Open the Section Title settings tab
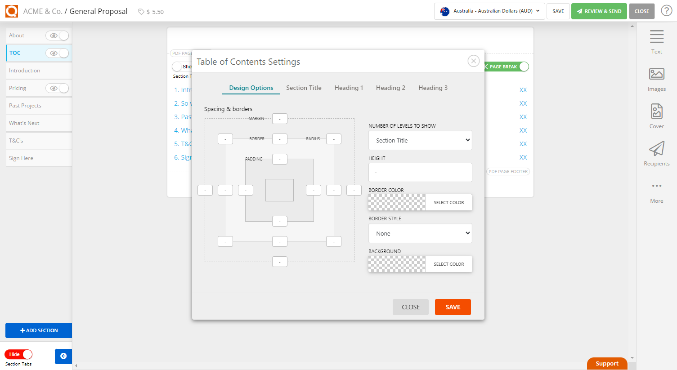Viewport: 677px width, 370px height. click(304, 88)
